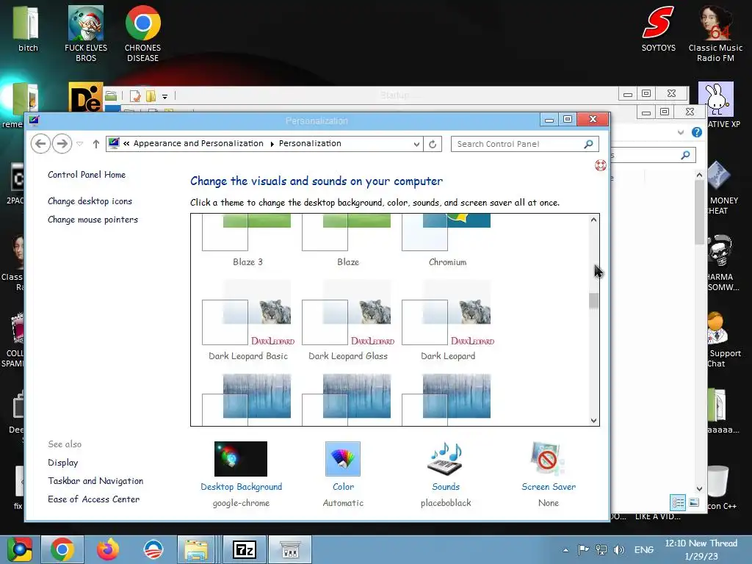The height and width of the screenshot is (564, 752).
Task: Open Chrome from the taskbar
Action: 62,549
